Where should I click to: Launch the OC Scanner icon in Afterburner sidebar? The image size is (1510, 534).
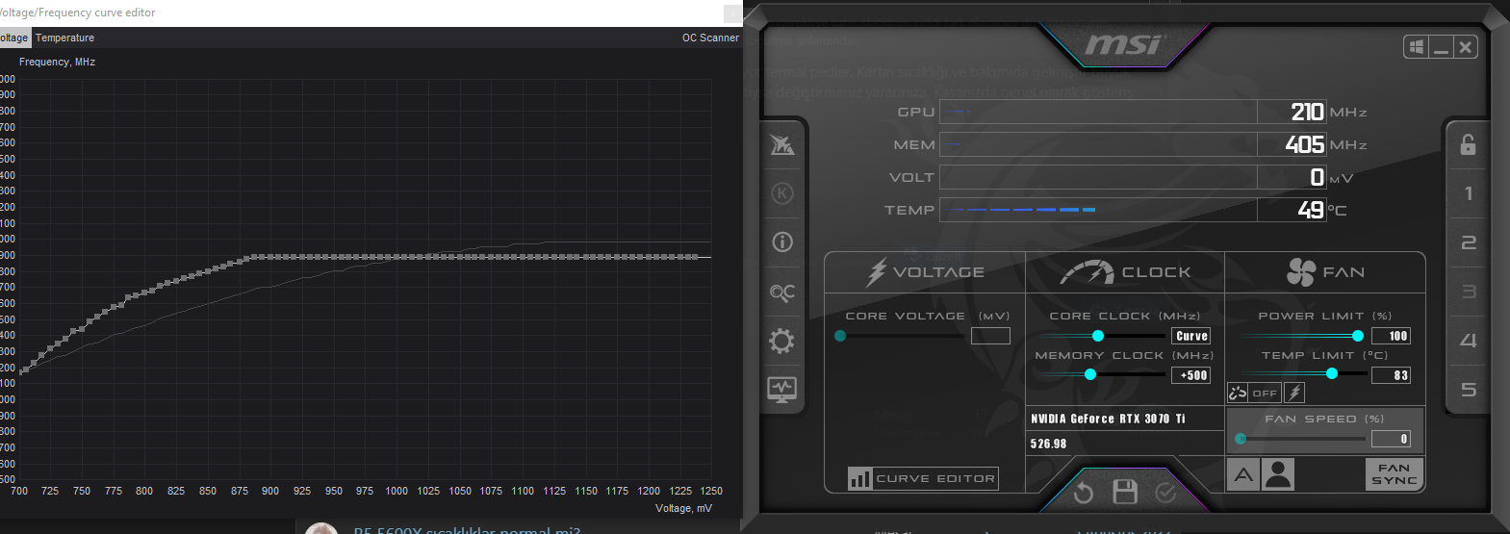click(x=782, y=292)
